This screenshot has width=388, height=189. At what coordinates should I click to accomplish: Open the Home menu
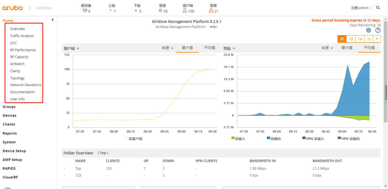[x=8, y=20]
